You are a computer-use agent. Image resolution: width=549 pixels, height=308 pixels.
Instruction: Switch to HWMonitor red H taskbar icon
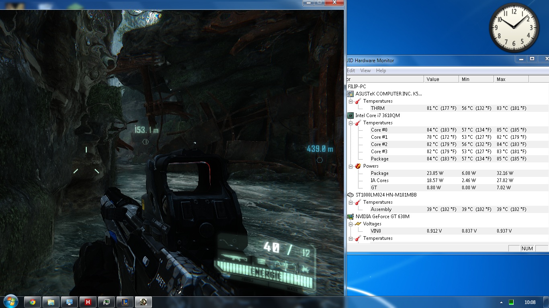tap(88, 302)
